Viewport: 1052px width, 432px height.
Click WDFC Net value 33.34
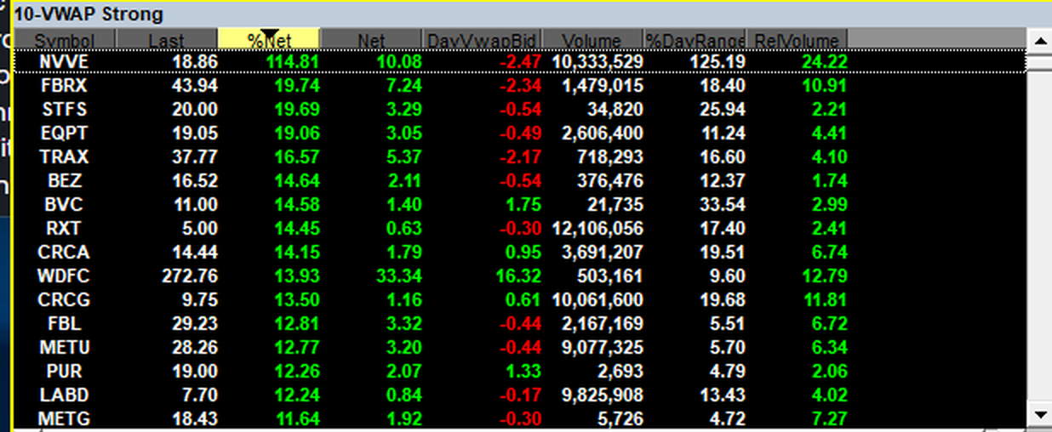point(399,276)
